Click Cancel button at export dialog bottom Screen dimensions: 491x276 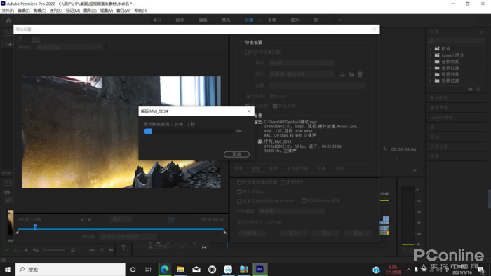pos(358,233)
